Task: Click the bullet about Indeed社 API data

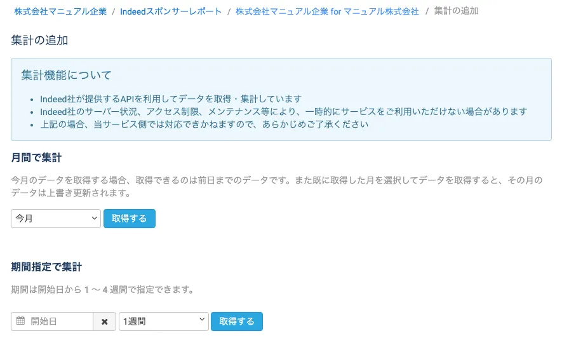Action: tap(170, 99)
